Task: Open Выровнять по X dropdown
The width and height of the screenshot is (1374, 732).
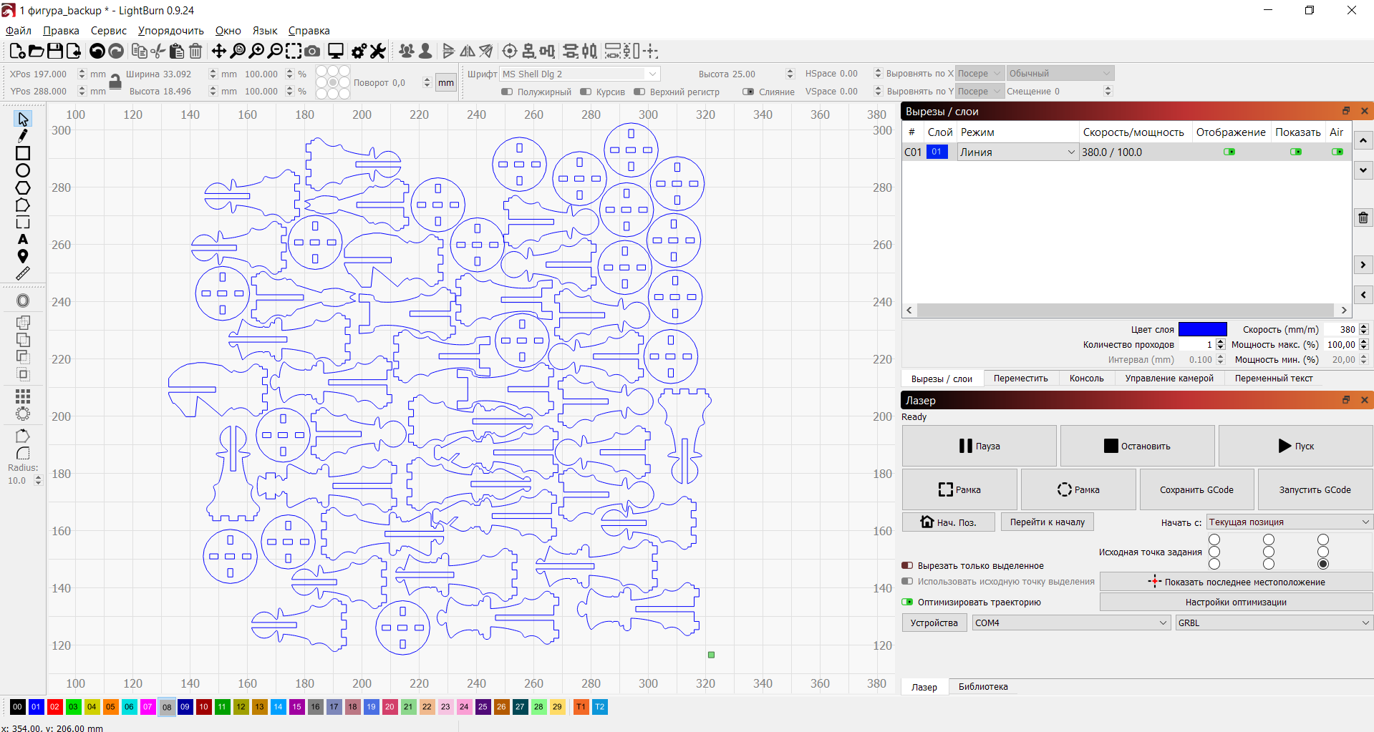Action: [x=979, y=74]
